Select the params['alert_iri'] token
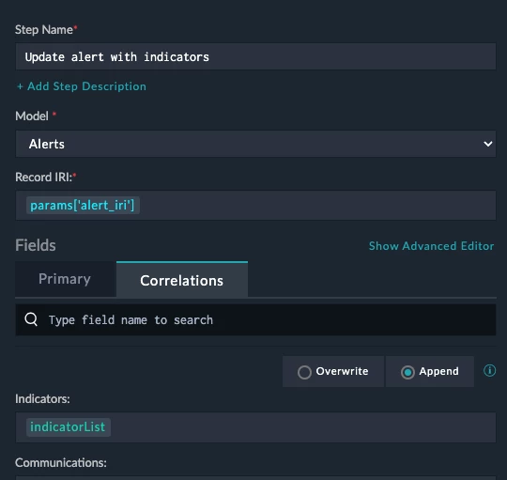507x480 pixels. (x=83, y=206)
